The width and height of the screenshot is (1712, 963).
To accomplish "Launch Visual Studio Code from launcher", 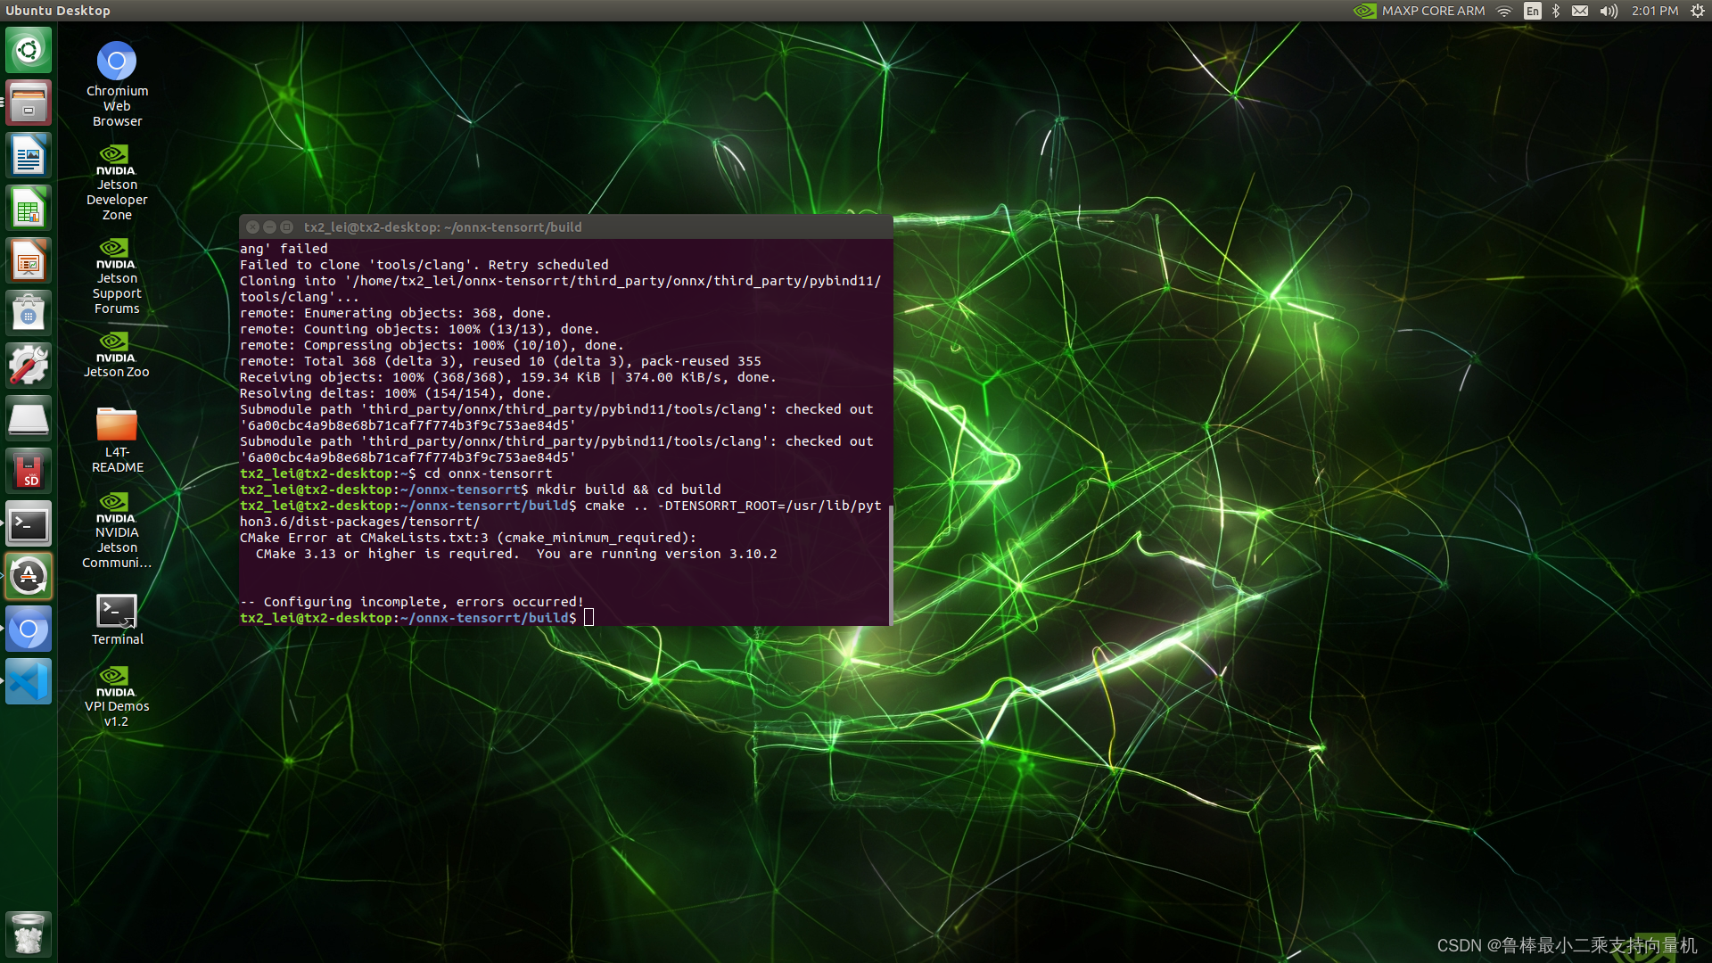I will (29, 682).
